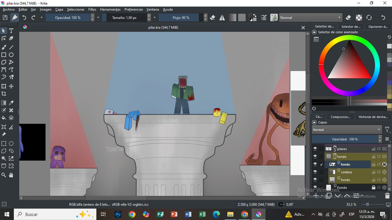Toggle lock on advanced color selector docker
The image size is (392, 220).
(314, 32)
